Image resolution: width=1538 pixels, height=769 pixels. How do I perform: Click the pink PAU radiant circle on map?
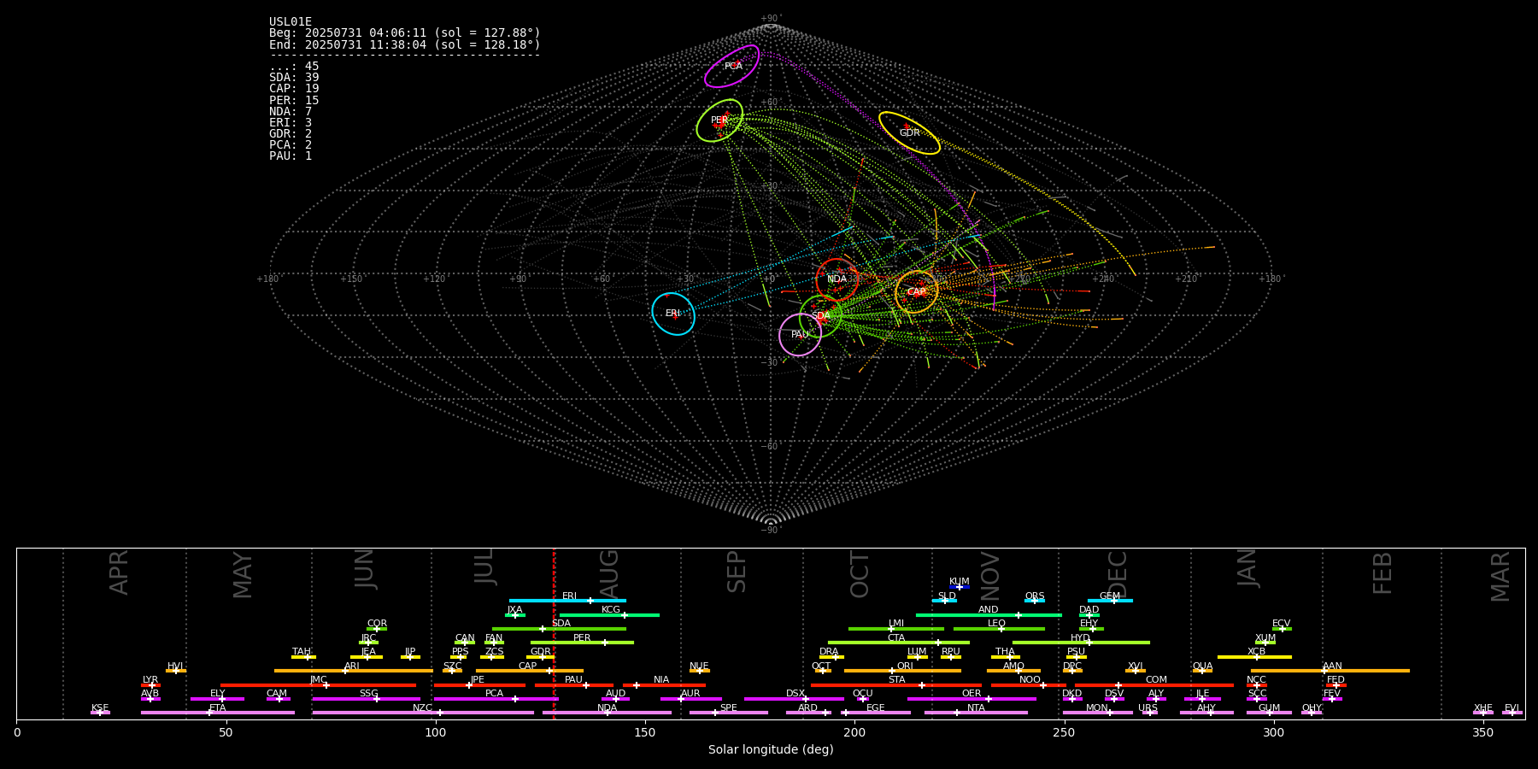801,335
